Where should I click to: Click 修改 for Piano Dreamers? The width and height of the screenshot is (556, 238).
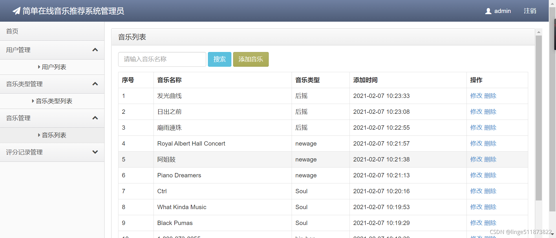[476, 175]
